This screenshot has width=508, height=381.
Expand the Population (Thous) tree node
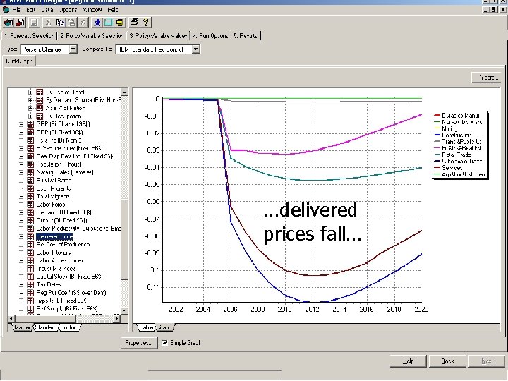(21, 164)
